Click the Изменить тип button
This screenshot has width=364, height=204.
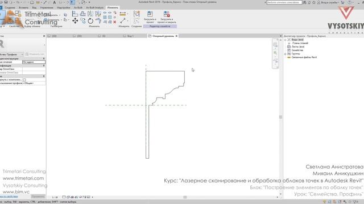[35, 54]
